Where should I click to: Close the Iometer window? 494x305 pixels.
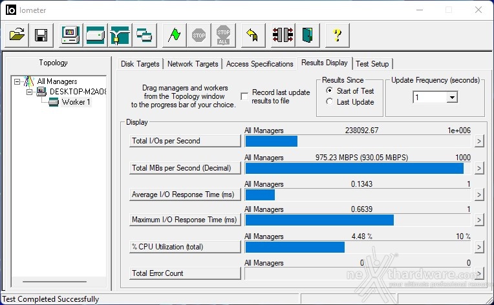coord(478,10)
